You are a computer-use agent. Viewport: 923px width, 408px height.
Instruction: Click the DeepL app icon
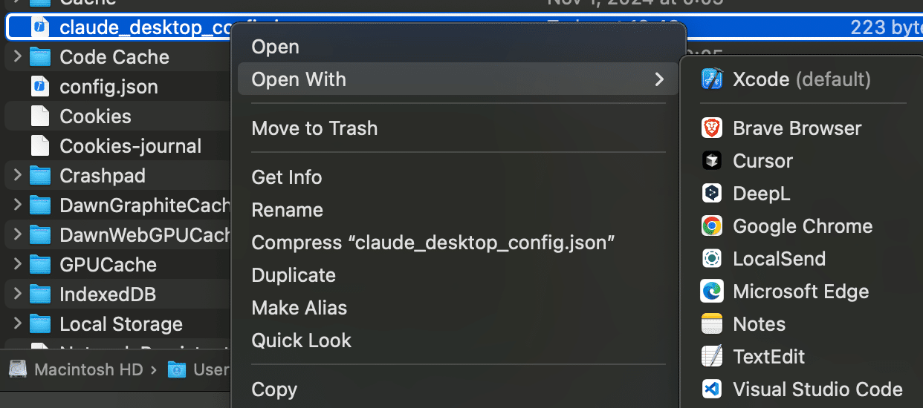point(712,194)
